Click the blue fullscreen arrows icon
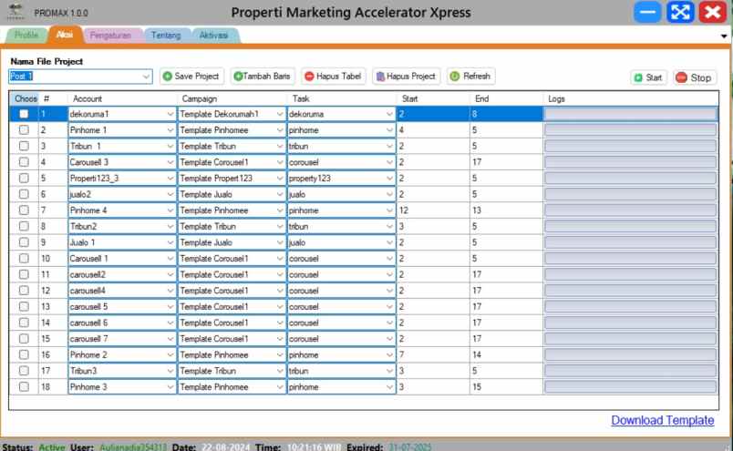 (680, 13)
